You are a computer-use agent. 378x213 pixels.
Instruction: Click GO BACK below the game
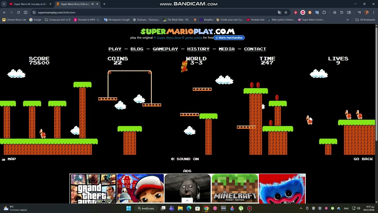pos(363,159)
